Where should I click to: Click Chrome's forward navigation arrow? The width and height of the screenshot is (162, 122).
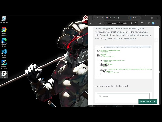[x=95, y=23]
